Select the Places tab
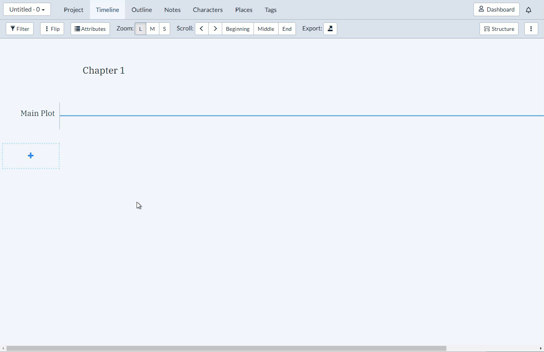The width and height of the screenshot is (544, 352). coord(244,10)
